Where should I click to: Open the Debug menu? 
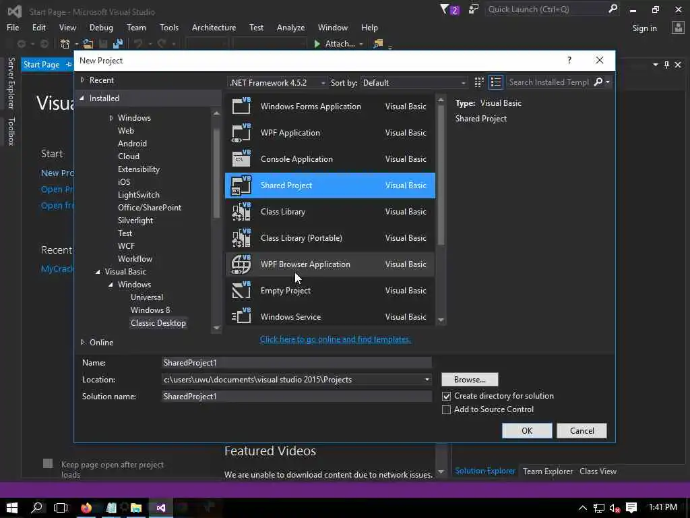coord(101,27)
